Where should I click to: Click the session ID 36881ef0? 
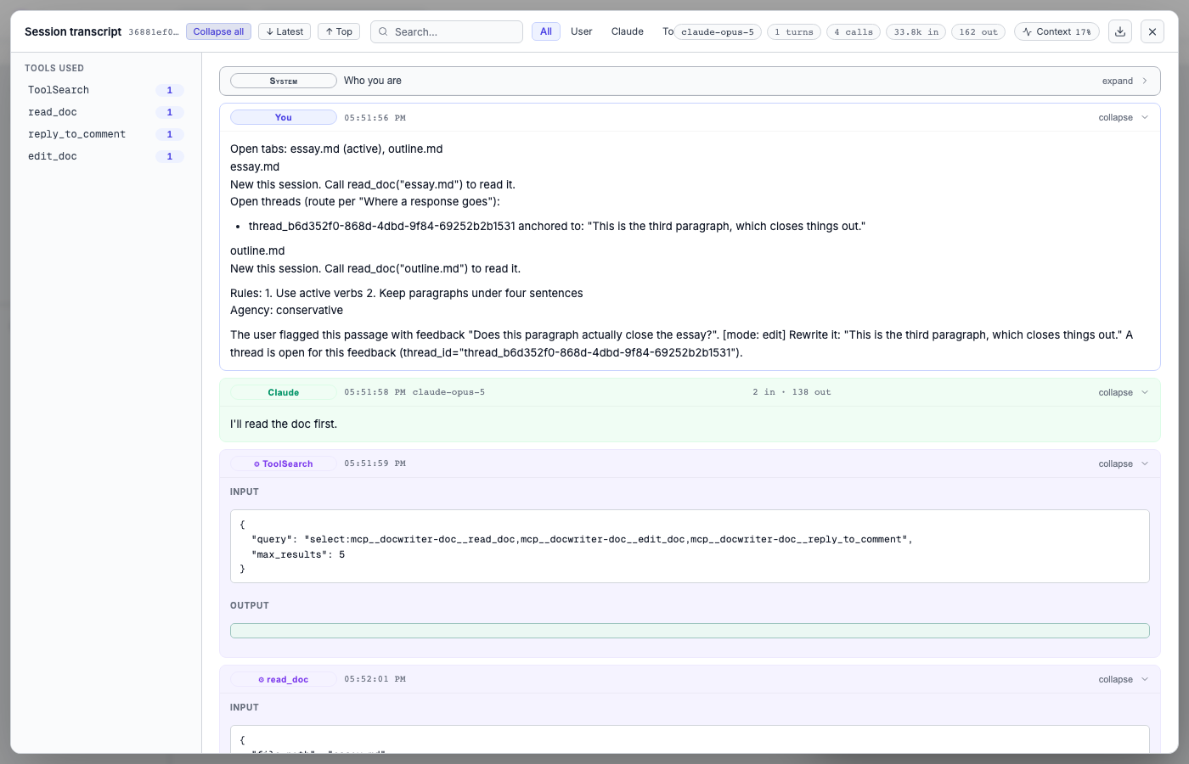pyautogui.click(x=154, y=32)
